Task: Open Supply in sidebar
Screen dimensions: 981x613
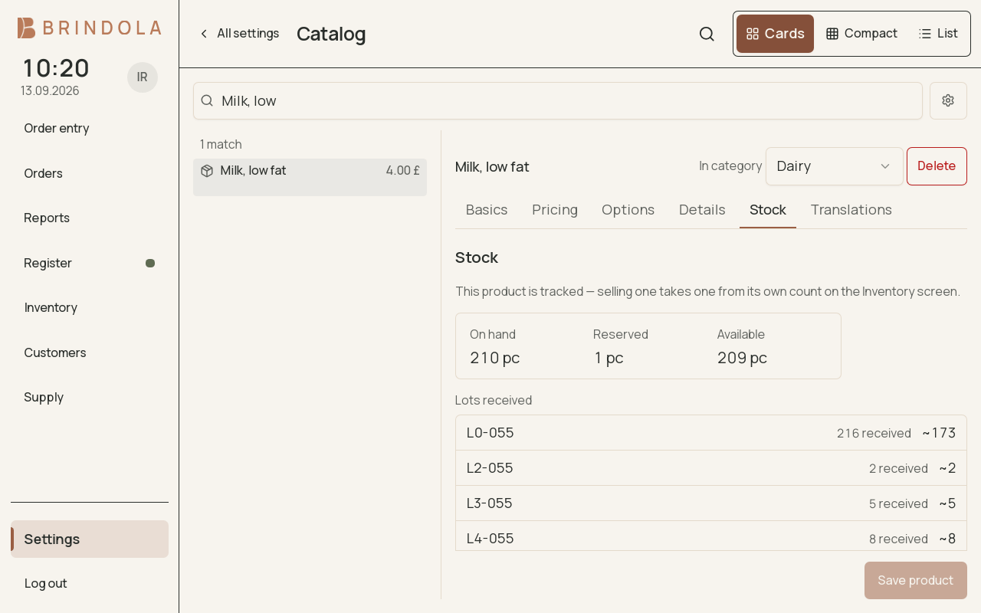Action: click(x=90, y=397)
